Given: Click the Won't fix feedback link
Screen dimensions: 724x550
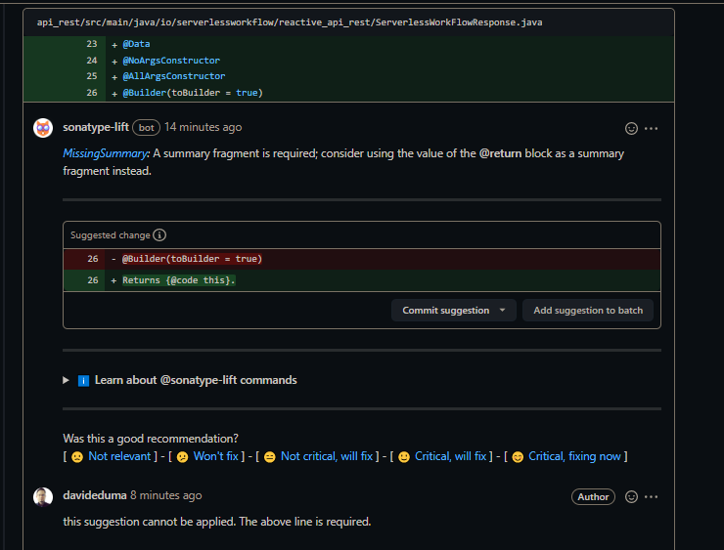Looking at the screenshot, I should (215, 456).
